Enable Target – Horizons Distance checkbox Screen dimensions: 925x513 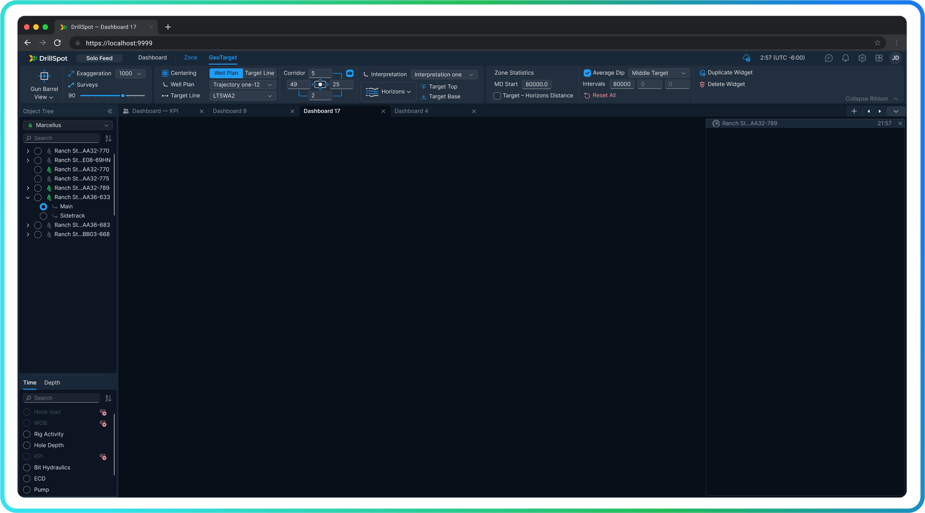click(497, 96)
